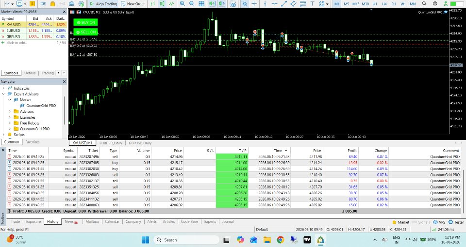
Task: Open the Tester button in Toolbox
Action: [456, 222]
